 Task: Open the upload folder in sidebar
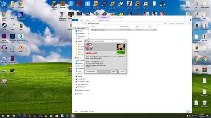click(x=80, y=52)
